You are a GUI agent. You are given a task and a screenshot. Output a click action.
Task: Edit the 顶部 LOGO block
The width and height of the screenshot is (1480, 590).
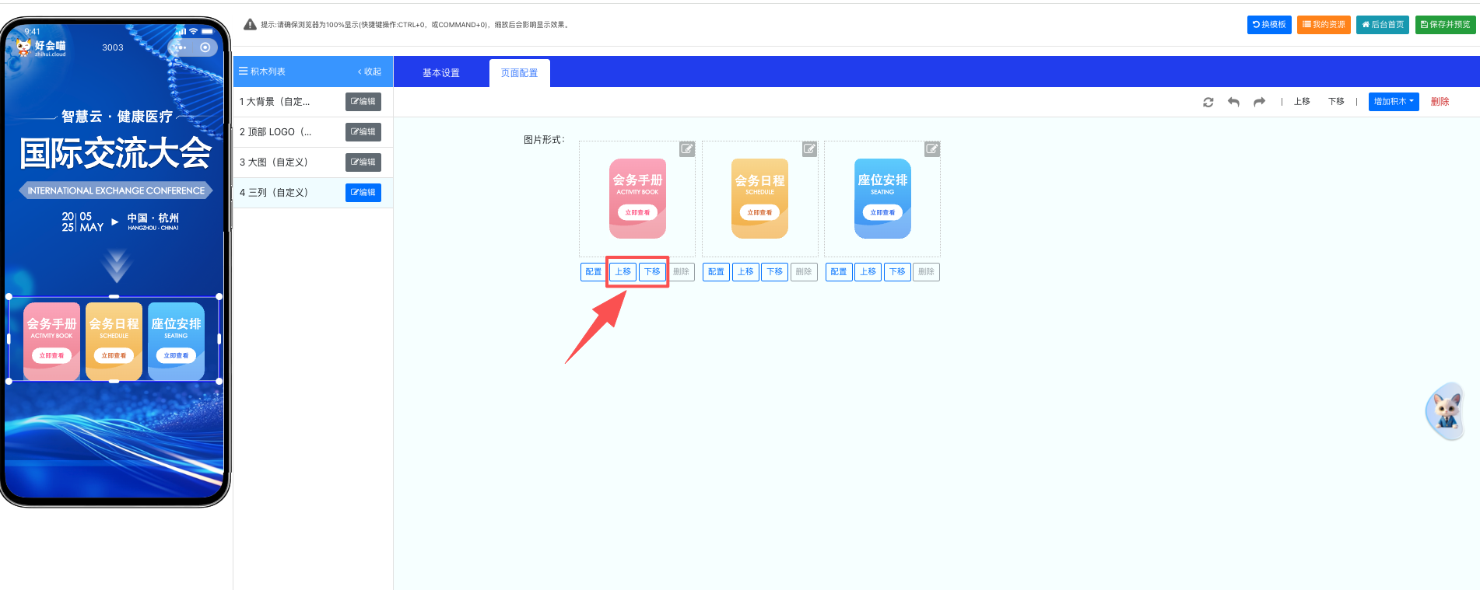[363, 132]
